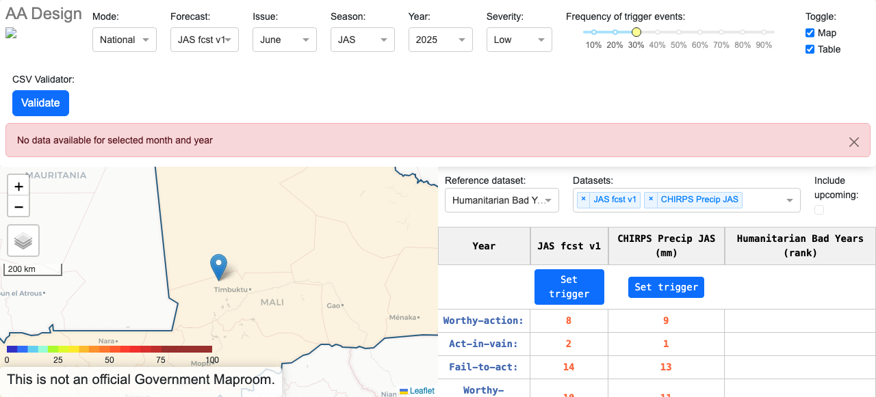Disable the Map toggle
Viewport: 876px width, 397px height.
(x=810, y=33)
